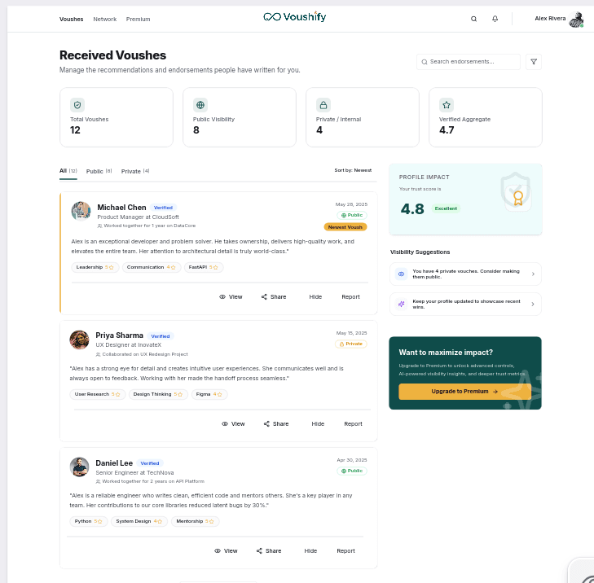Click the Leadership skill tag
Viewport: 594px width, 583px height.
(95, 267)
